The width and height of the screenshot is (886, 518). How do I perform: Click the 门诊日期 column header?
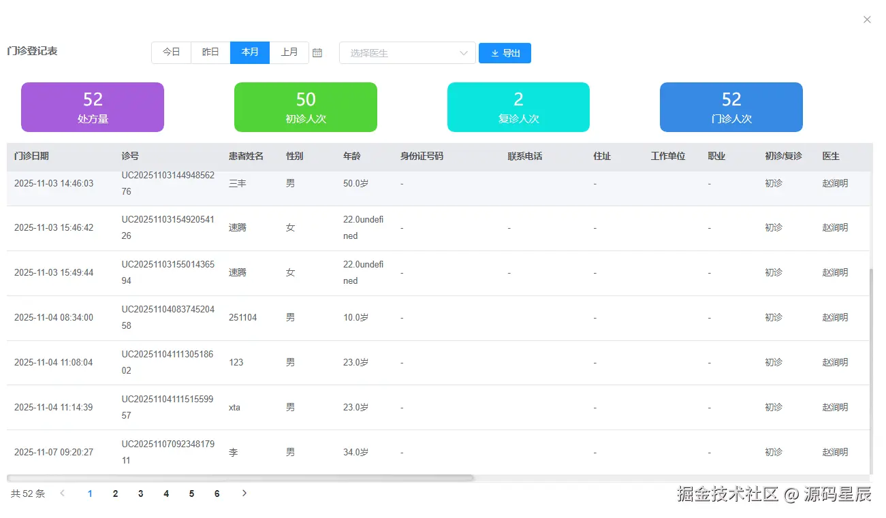click(x=31, y=156)
